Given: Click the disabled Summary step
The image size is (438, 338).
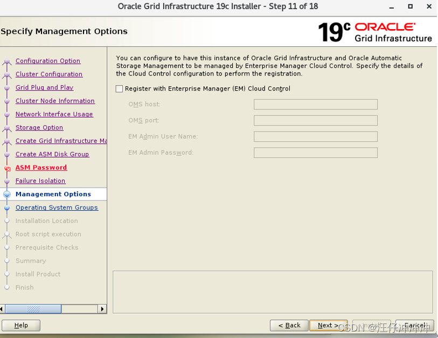Looking at the screenshot, I should point(31,261).
